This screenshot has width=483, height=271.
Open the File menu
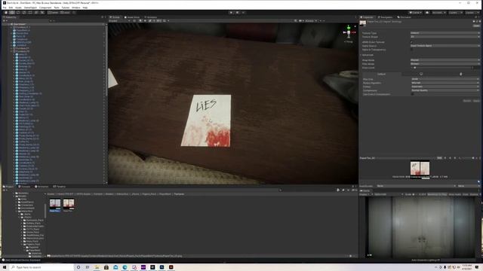5,8
